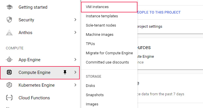Screen dimensions: 203x108
Task: Expand the Security submenu arrow
Action: (75, 20)
